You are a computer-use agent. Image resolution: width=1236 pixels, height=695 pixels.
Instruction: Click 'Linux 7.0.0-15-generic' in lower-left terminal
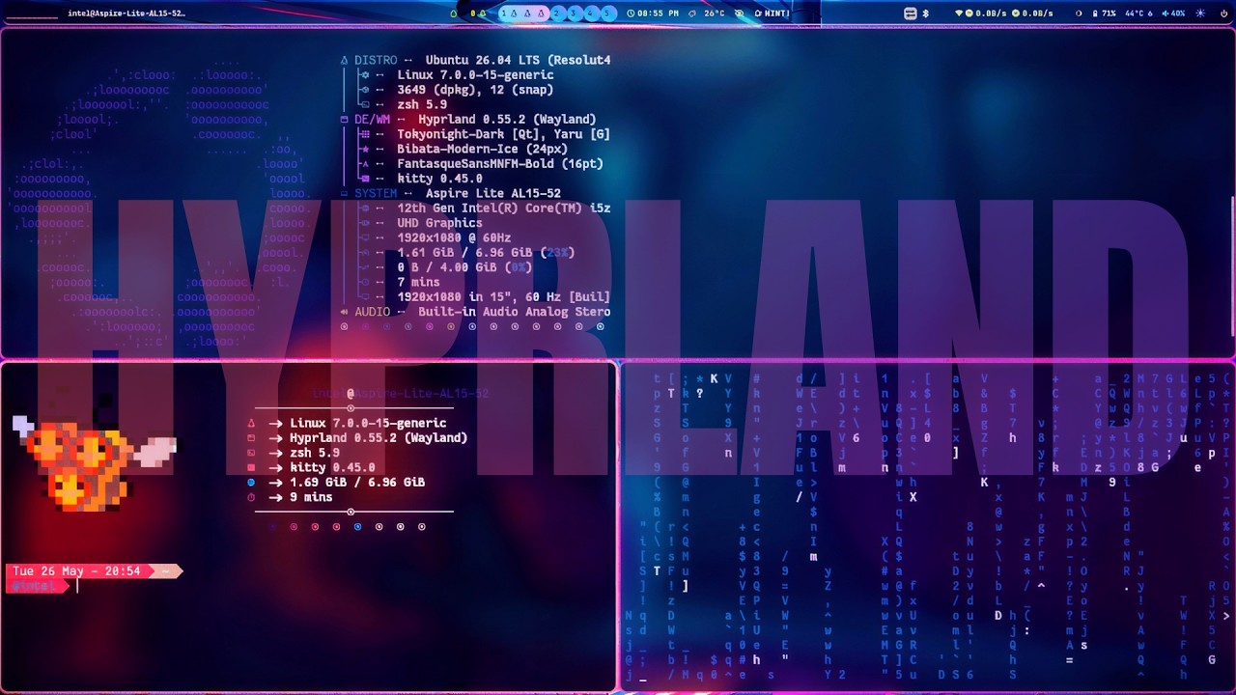coord(368,423)
